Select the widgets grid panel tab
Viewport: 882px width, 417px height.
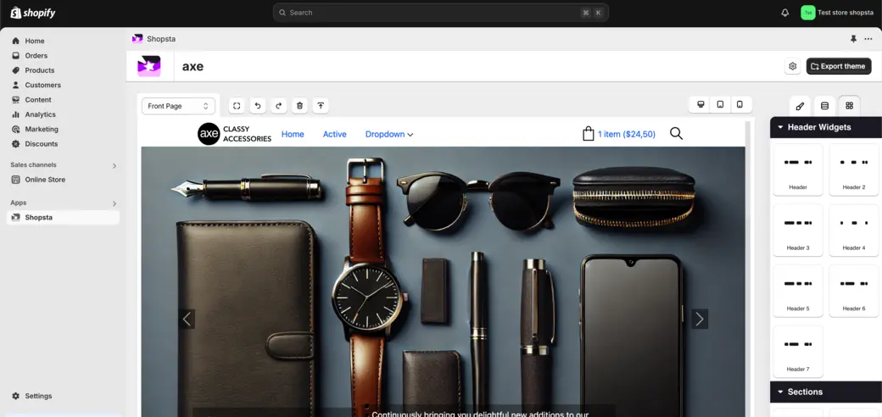click(x=849, y=106)
